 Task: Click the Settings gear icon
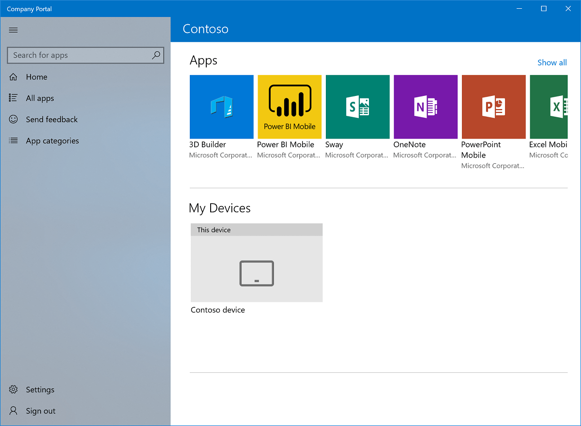tap(13, 390)
